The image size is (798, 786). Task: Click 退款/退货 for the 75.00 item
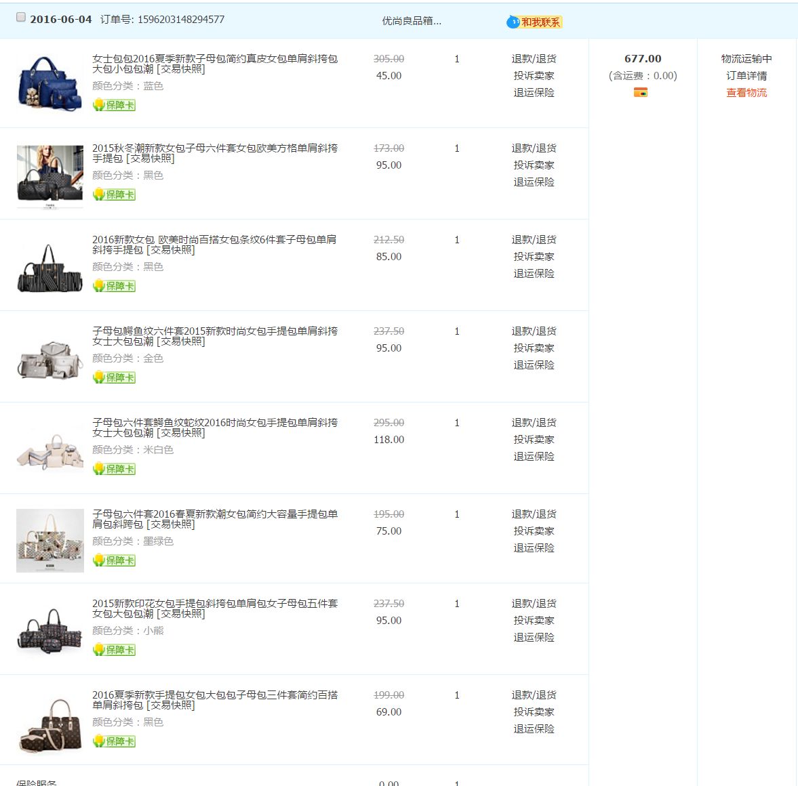click(534, 515)
